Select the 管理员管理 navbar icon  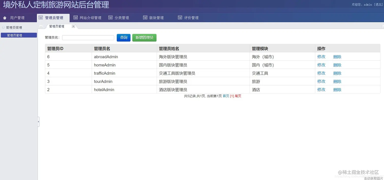point(41,17)
